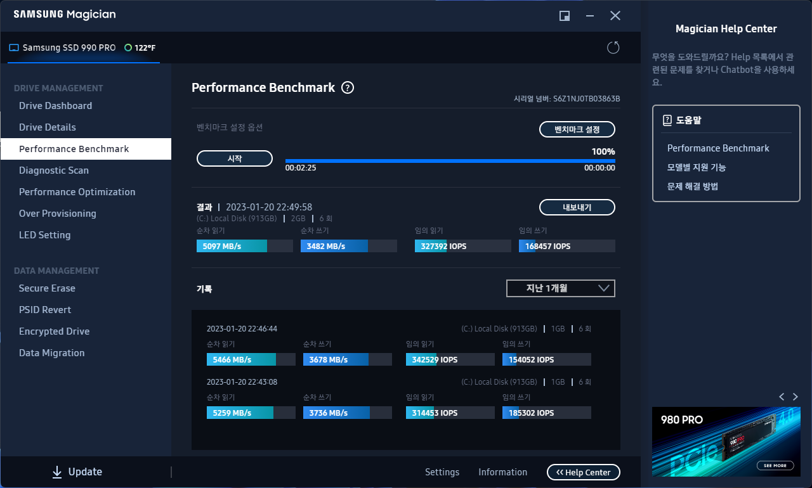Click the refresh icon in the drive bar
The height and width of the screenshot is (488, 812).
pyautogui.click(x=613, y=48)
